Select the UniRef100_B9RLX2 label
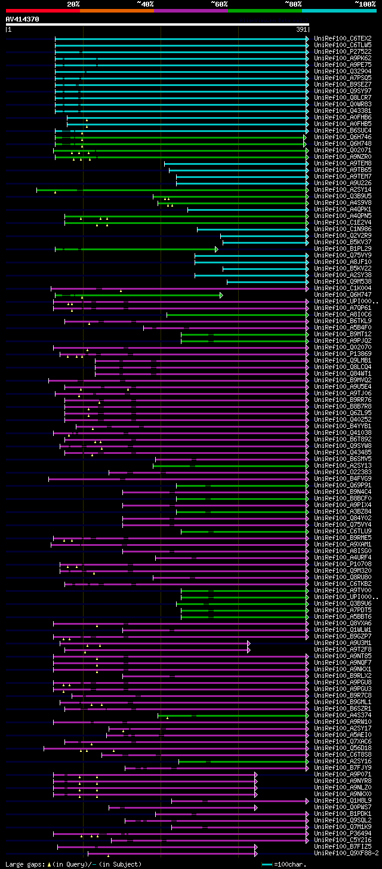Image resolution: width=382 pixels, height=869 pixels. click(x=343, y=675)
